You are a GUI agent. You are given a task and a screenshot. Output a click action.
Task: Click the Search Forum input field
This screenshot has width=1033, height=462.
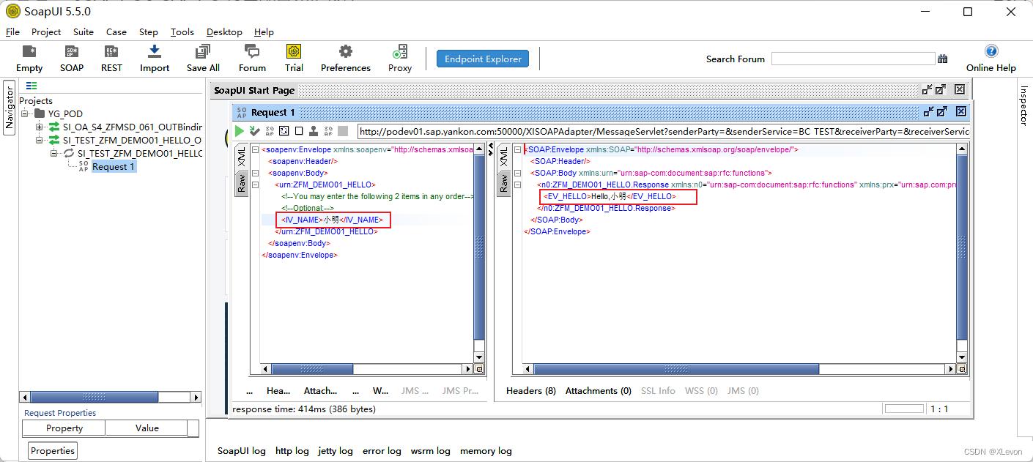pos(853,59)
